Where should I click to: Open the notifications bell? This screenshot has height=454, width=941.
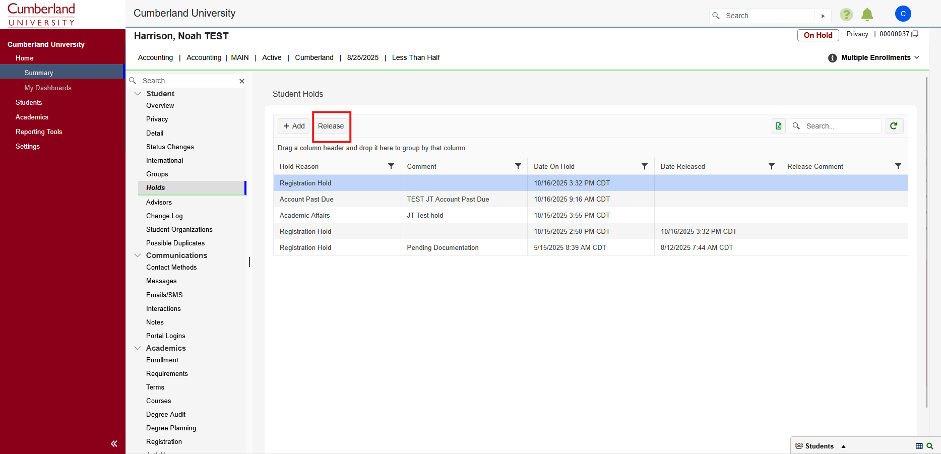click(x=867, y=15)
